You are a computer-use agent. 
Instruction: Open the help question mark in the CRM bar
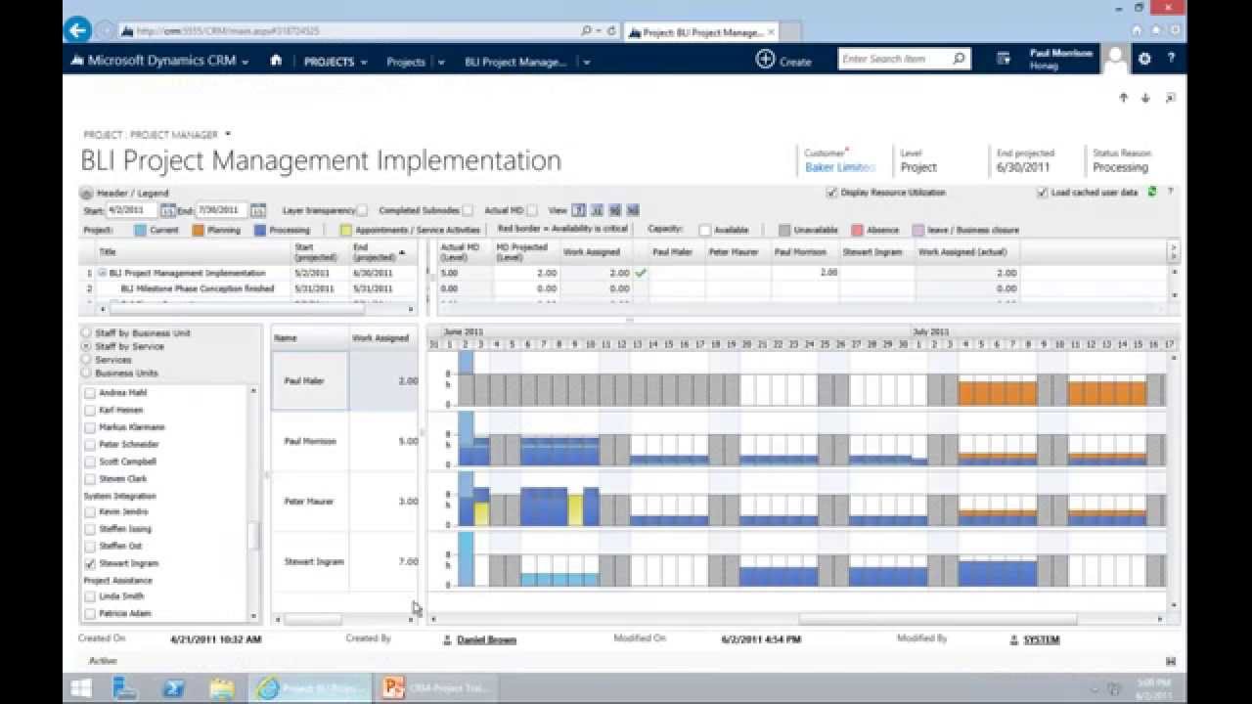point(1170,60)
